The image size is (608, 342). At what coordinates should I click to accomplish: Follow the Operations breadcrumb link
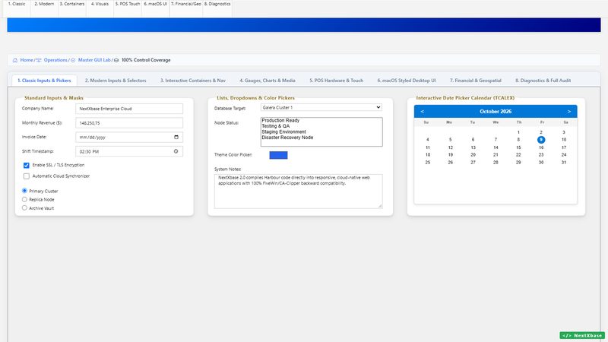[x=55, y=60]
